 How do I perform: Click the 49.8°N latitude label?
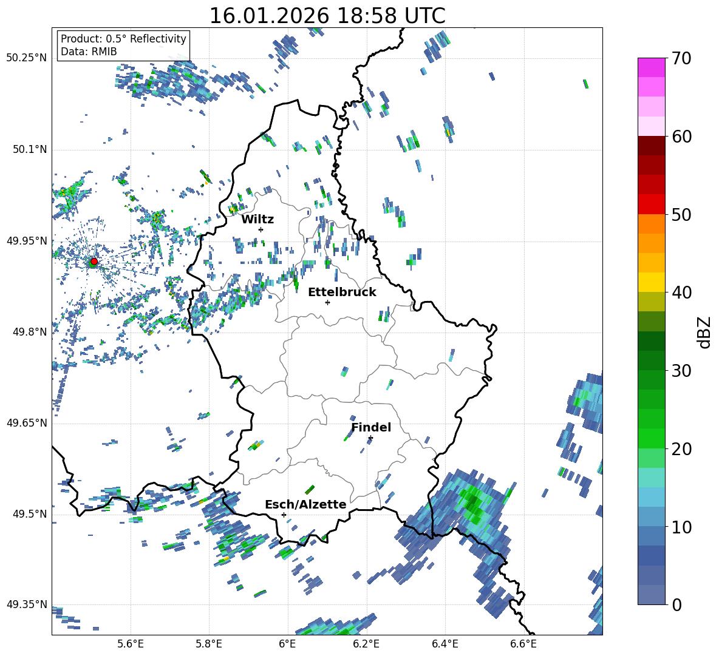tap(29, 332)
